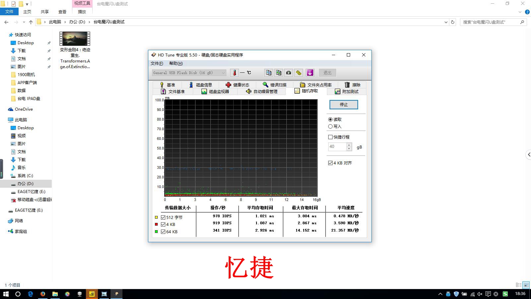Copy screenshot to clipboard in HD Tune toolbar
531x299 pixels.
(279, 73)
